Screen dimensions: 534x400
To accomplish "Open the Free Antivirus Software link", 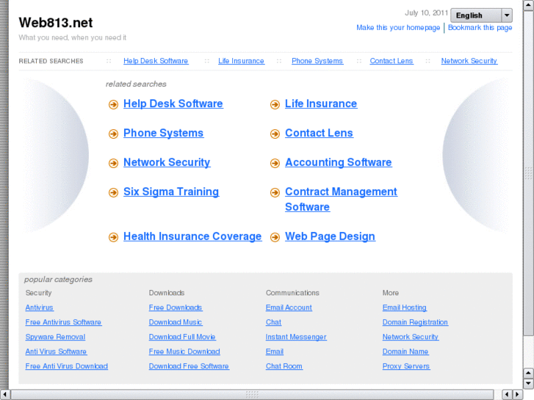I will 63,322.
